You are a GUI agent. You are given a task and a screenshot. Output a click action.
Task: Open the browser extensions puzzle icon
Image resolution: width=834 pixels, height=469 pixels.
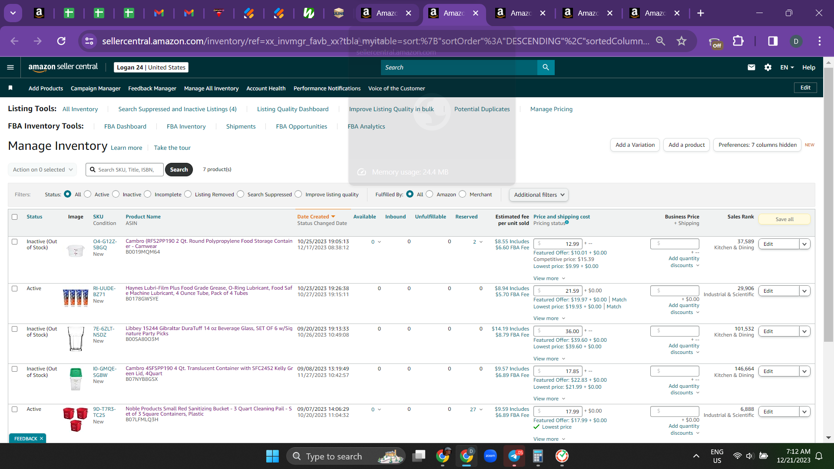[738, 41]
